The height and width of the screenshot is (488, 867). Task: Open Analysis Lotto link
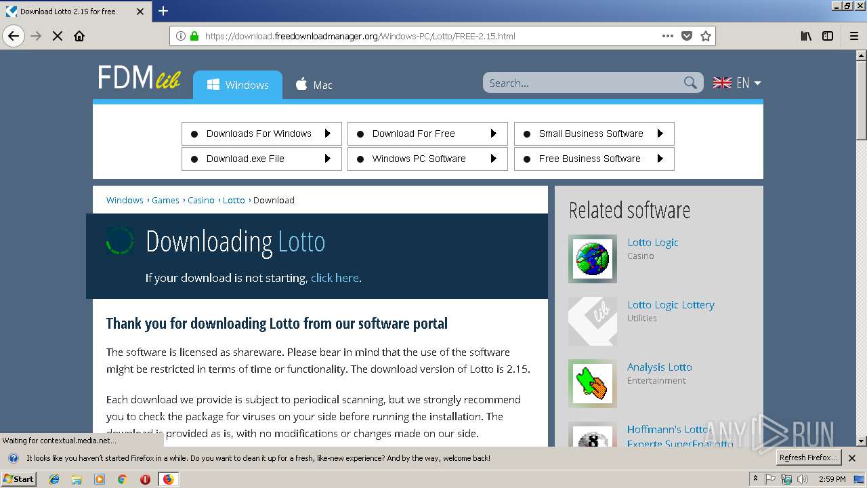[660, 367]
